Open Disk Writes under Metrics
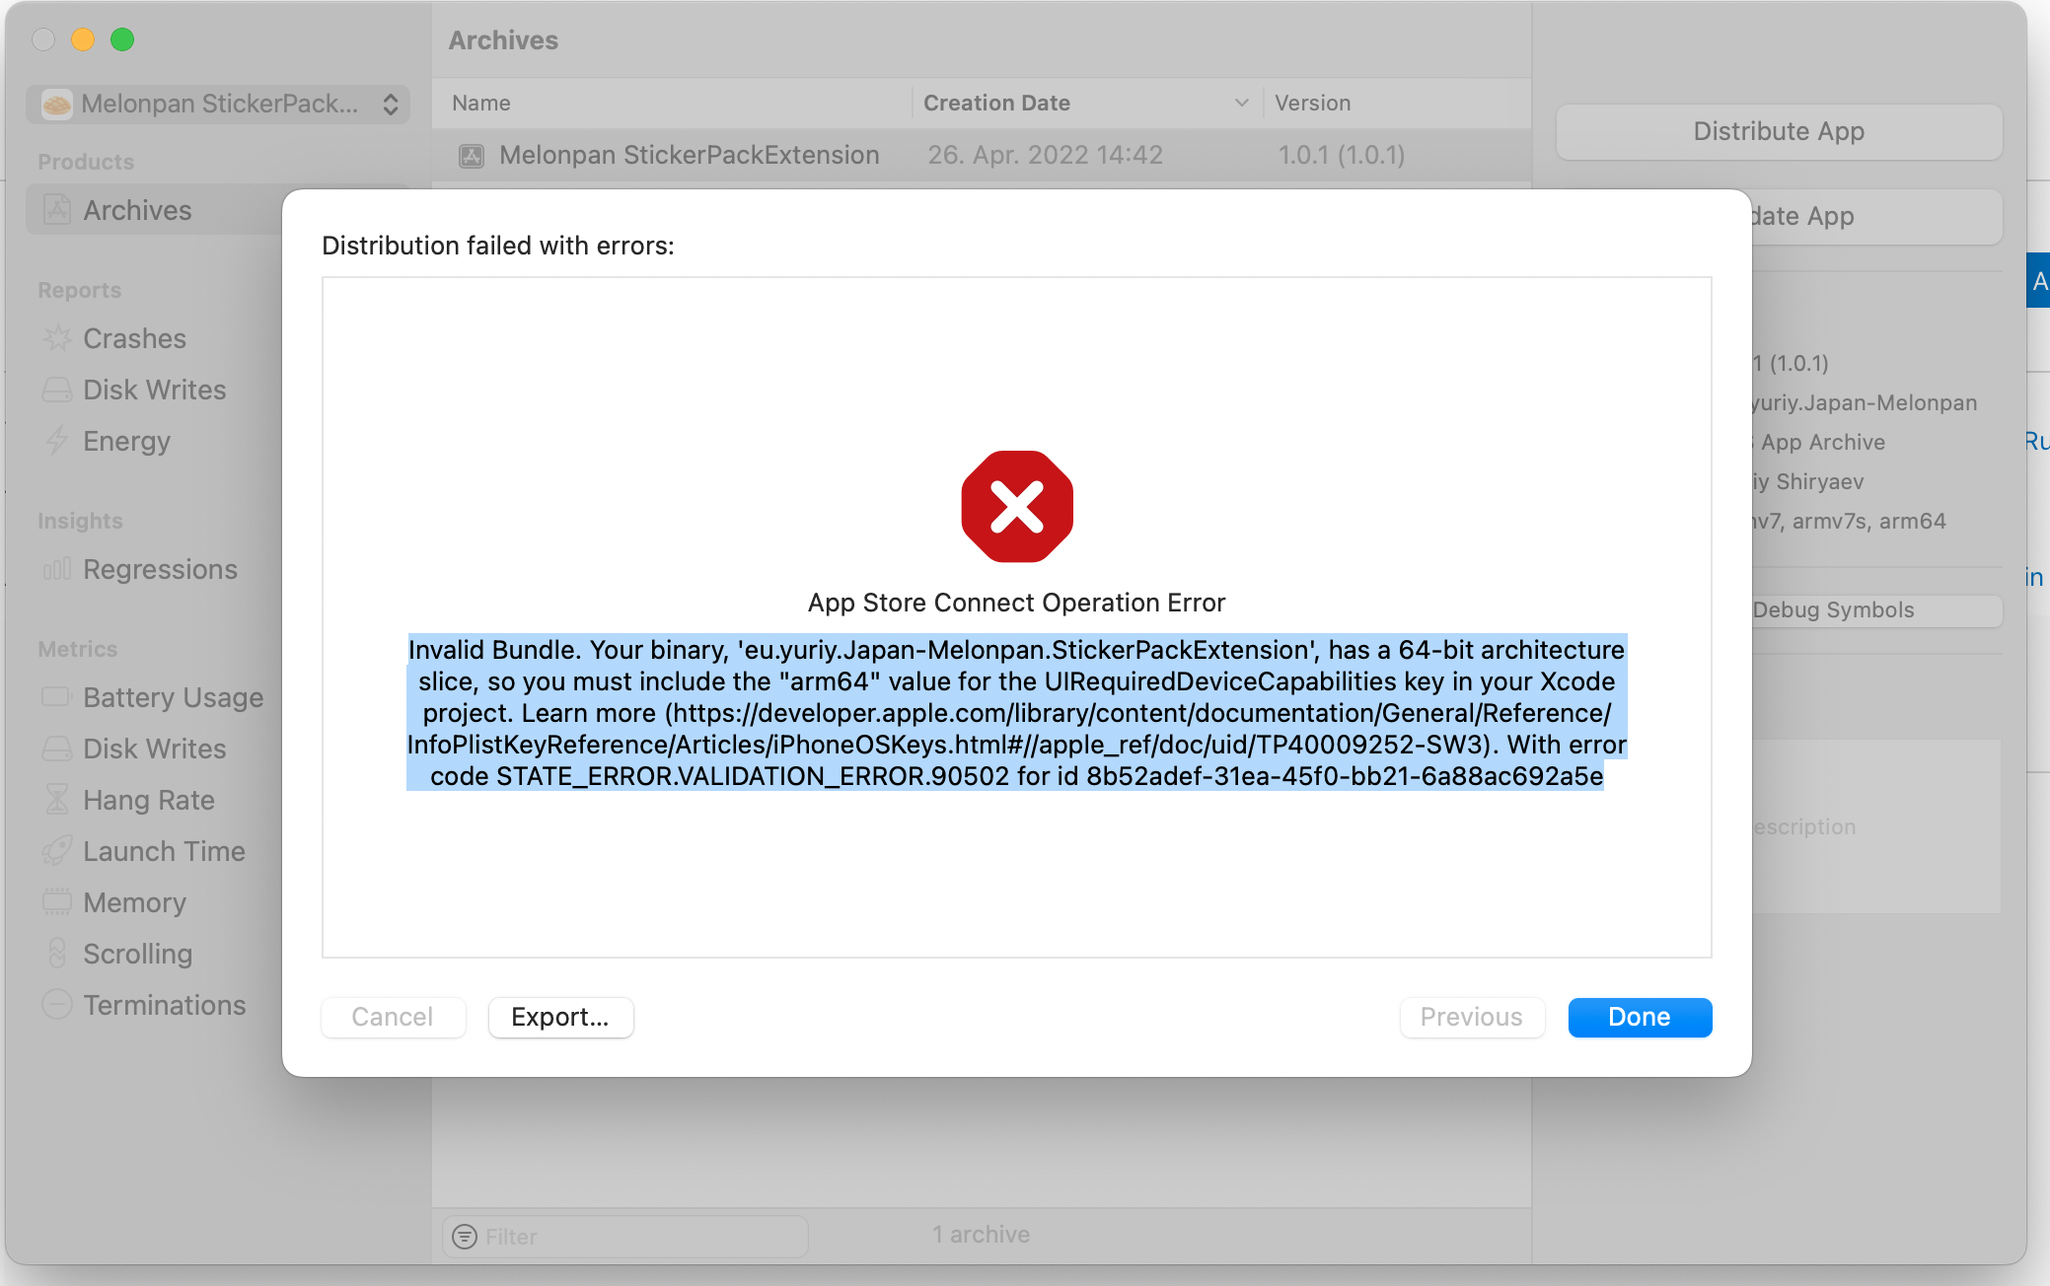 tap(155, 749)
